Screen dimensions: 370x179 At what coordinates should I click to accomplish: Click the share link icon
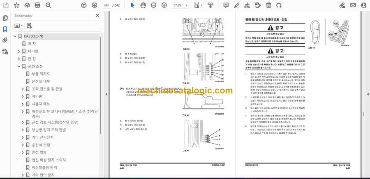coord(342,5)
